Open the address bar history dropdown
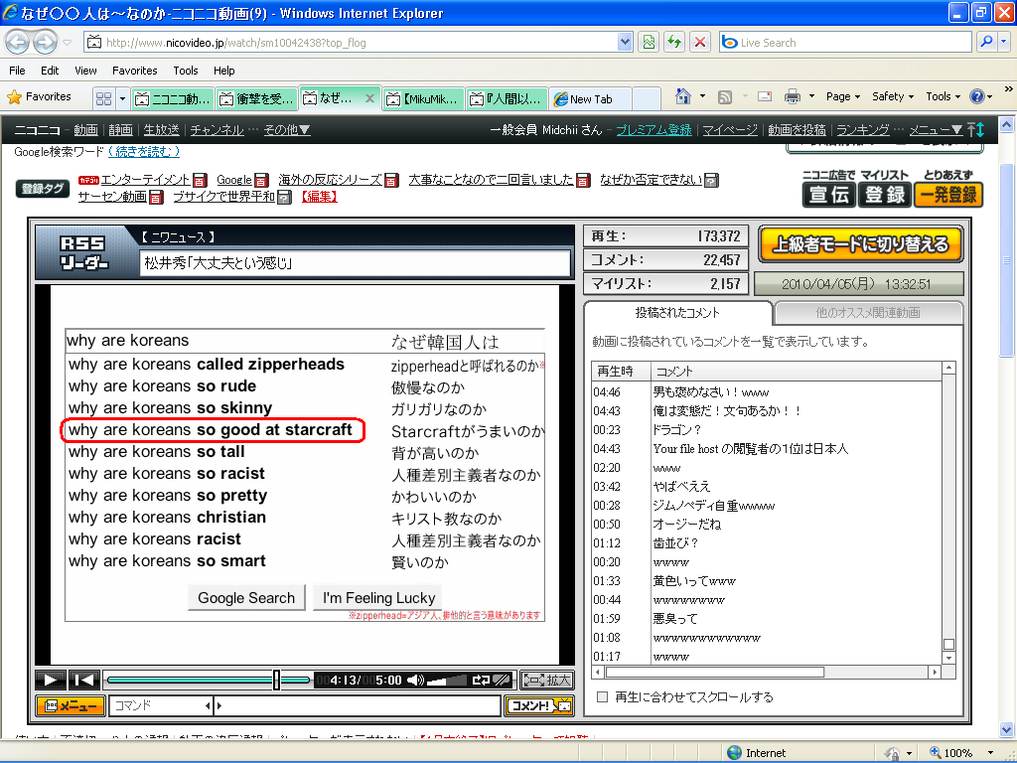This screenshot has width=1017, height=763. coord(625,43)
